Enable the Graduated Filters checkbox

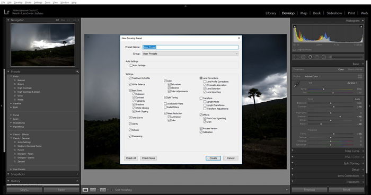coord(165,103)
